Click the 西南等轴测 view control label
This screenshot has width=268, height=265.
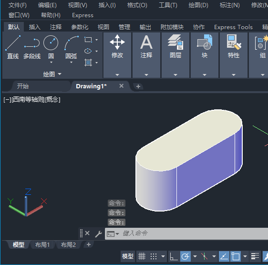(x=28, y=100)
